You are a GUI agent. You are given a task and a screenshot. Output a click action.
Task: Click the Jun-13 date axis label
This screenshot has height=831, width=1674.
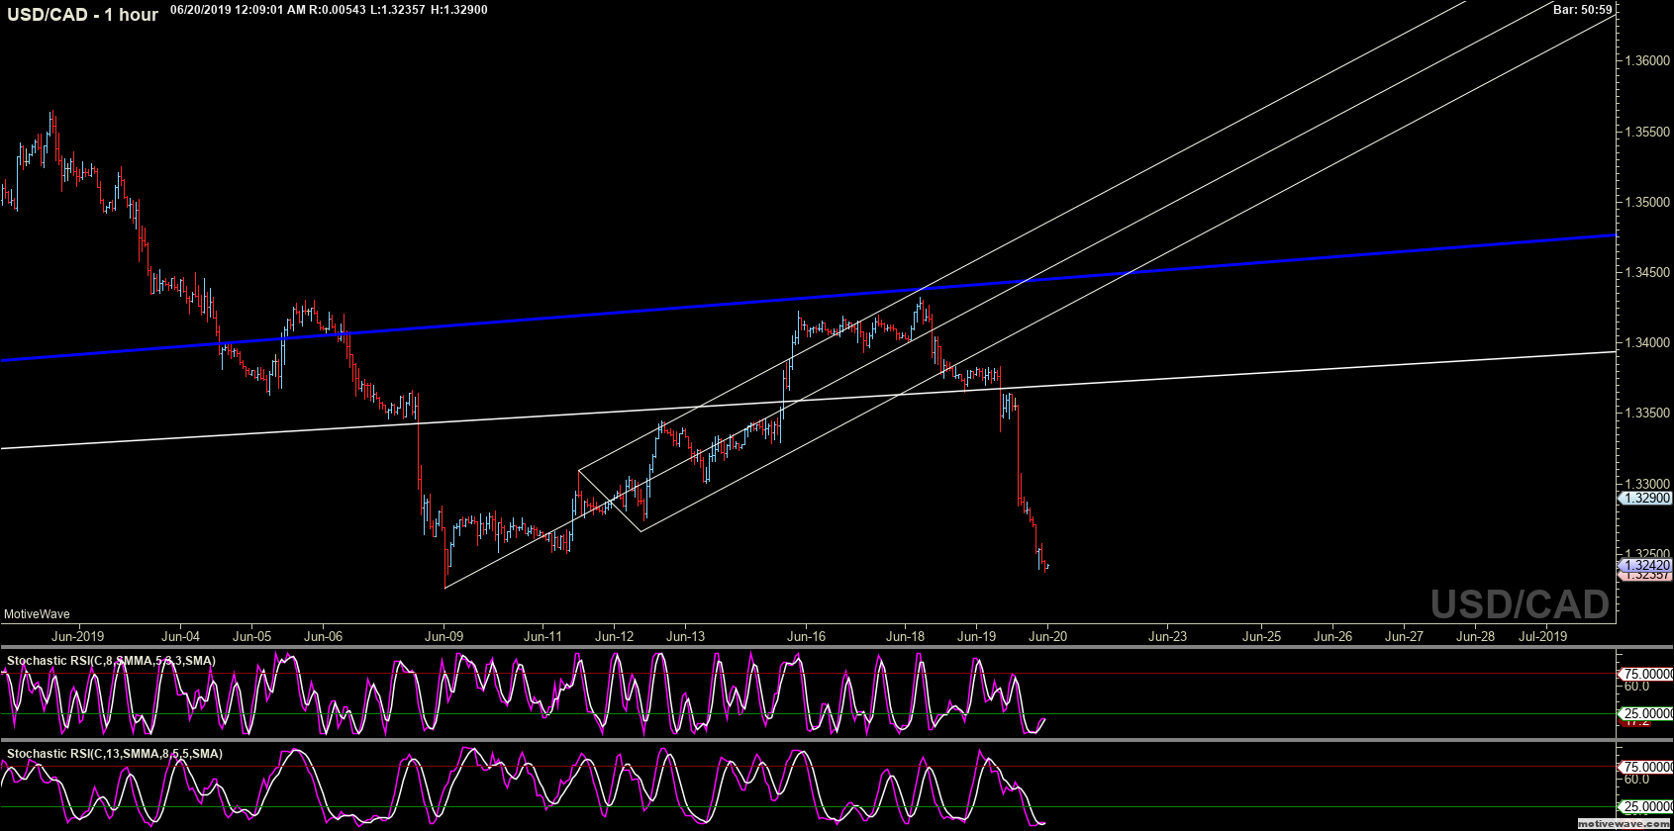(x=685, y=636)
